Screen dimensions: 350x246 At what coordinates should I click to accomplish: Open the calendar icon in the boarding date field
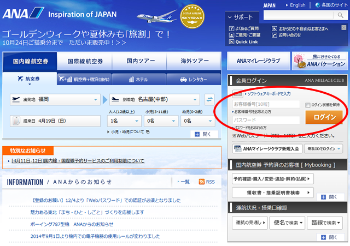(x=16, y=121)
